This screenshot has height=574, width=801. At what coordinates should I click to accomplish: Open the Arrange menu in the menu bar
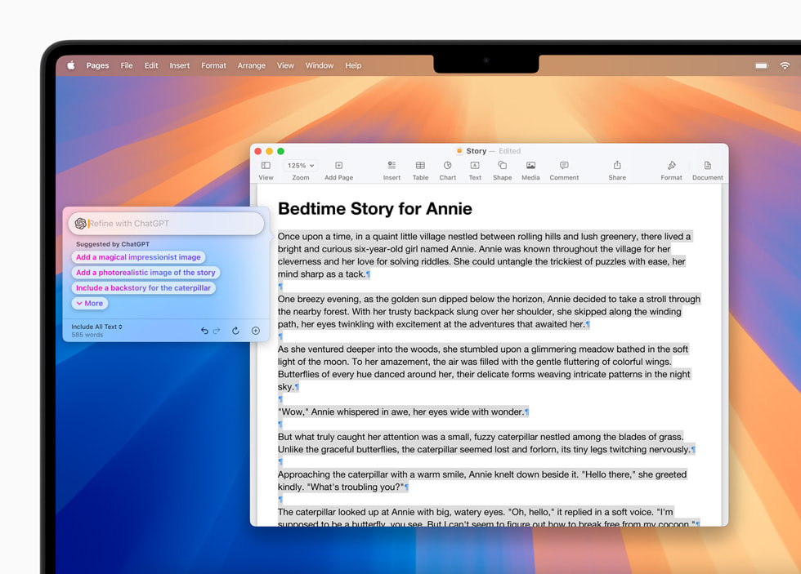click(x=251, y=65)
